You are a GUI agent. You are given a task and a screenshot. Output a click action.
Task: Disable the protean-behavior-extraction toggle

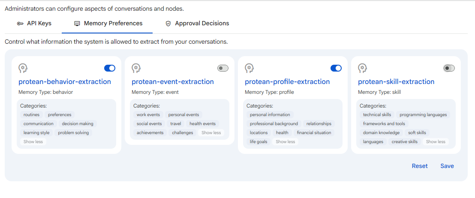point(110,69)
